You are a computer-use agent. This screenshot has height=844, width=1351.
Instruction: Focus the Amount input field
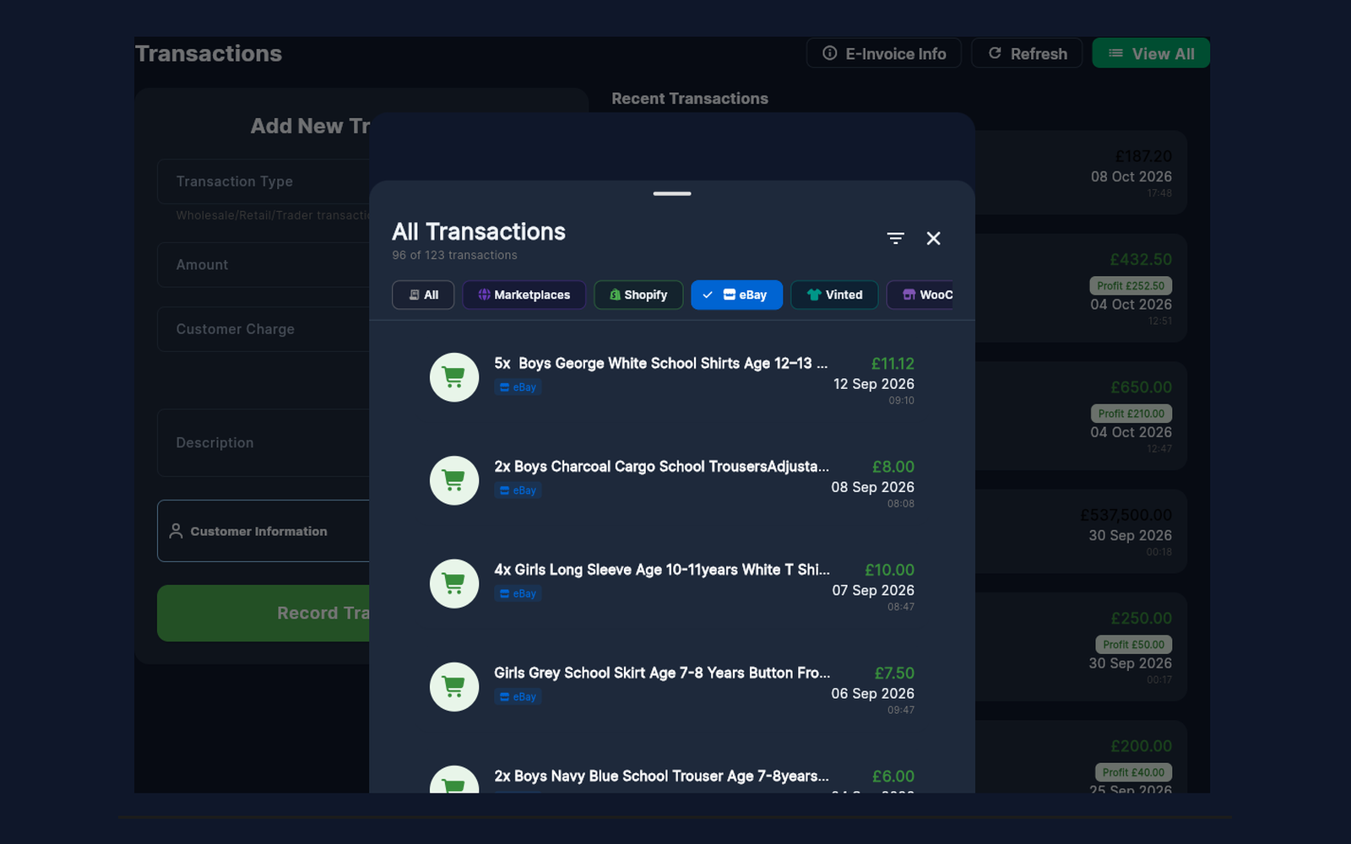(x=263, y=265)
